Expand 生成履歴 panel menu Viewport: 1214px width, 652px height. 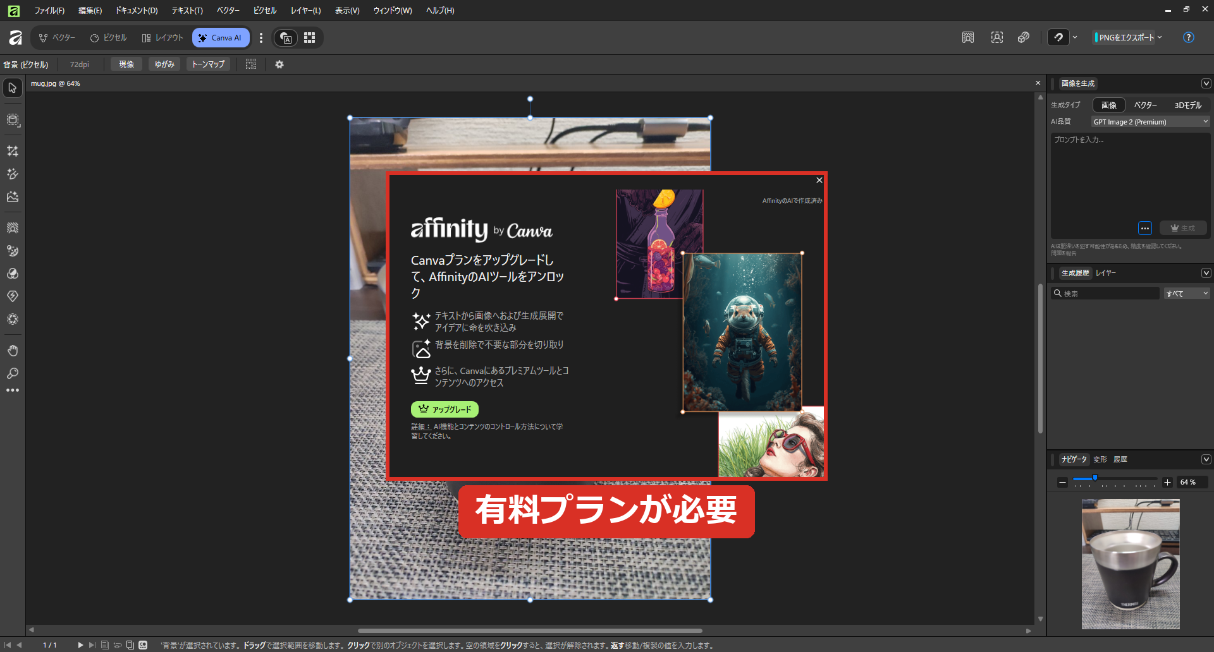[1206, 273]
